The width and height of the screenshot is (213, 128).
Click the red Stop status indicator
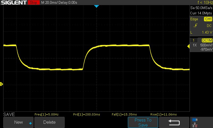34,2
